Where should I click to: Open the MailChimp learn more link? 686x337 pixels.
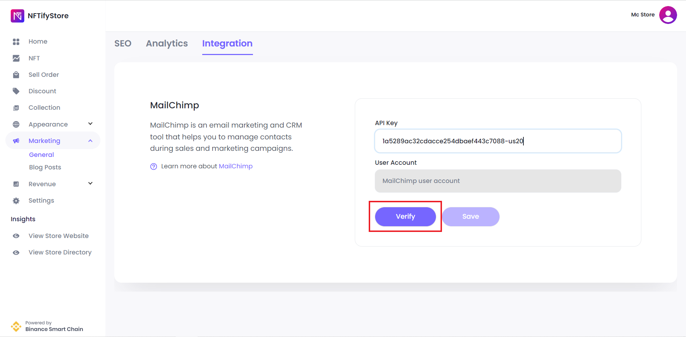click(x=236, y=166)
